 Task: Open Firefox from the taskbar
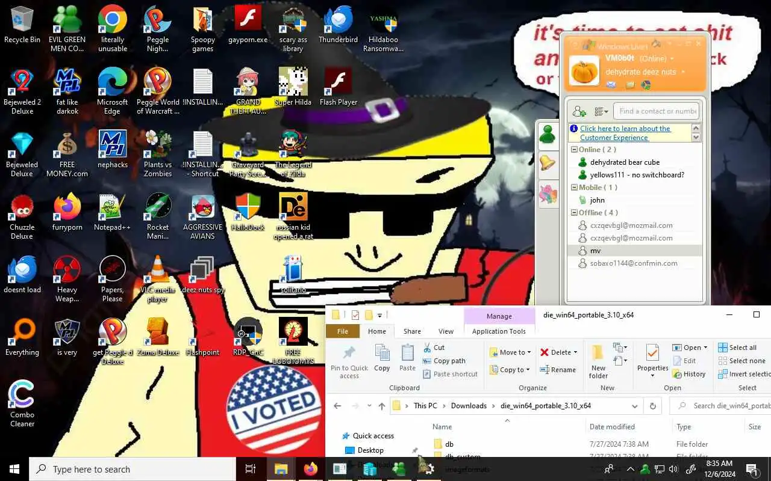(x=310, y=469)
